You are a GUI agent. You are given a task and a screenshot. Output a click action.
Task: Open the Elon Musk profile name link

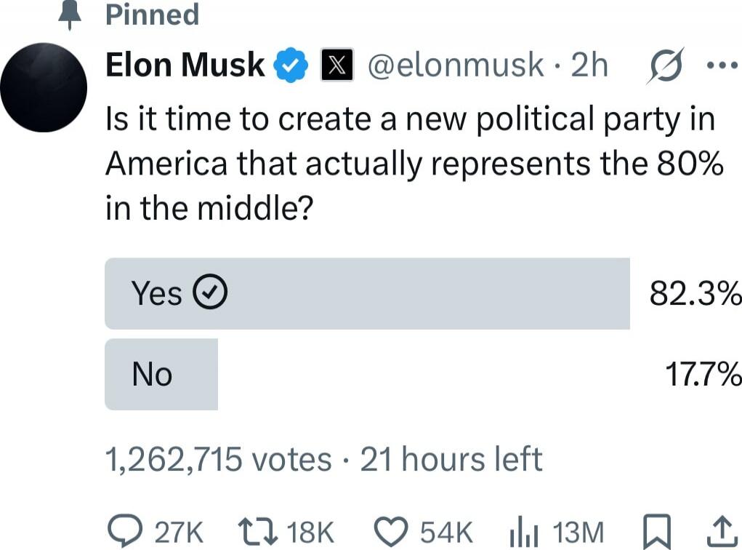pos(185,65)
